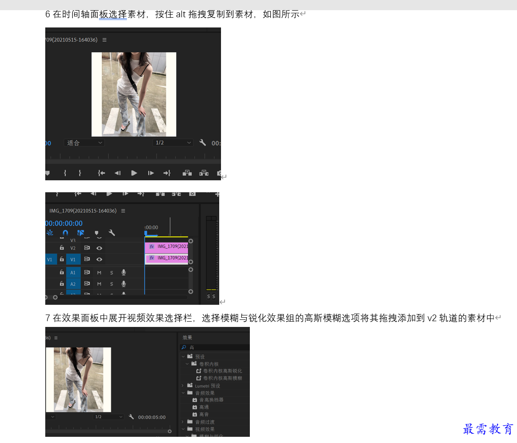The width and height of the screenshot is (517, 443).
Task: Click the Play button in first monitor
Action: (x=134, y=173)
